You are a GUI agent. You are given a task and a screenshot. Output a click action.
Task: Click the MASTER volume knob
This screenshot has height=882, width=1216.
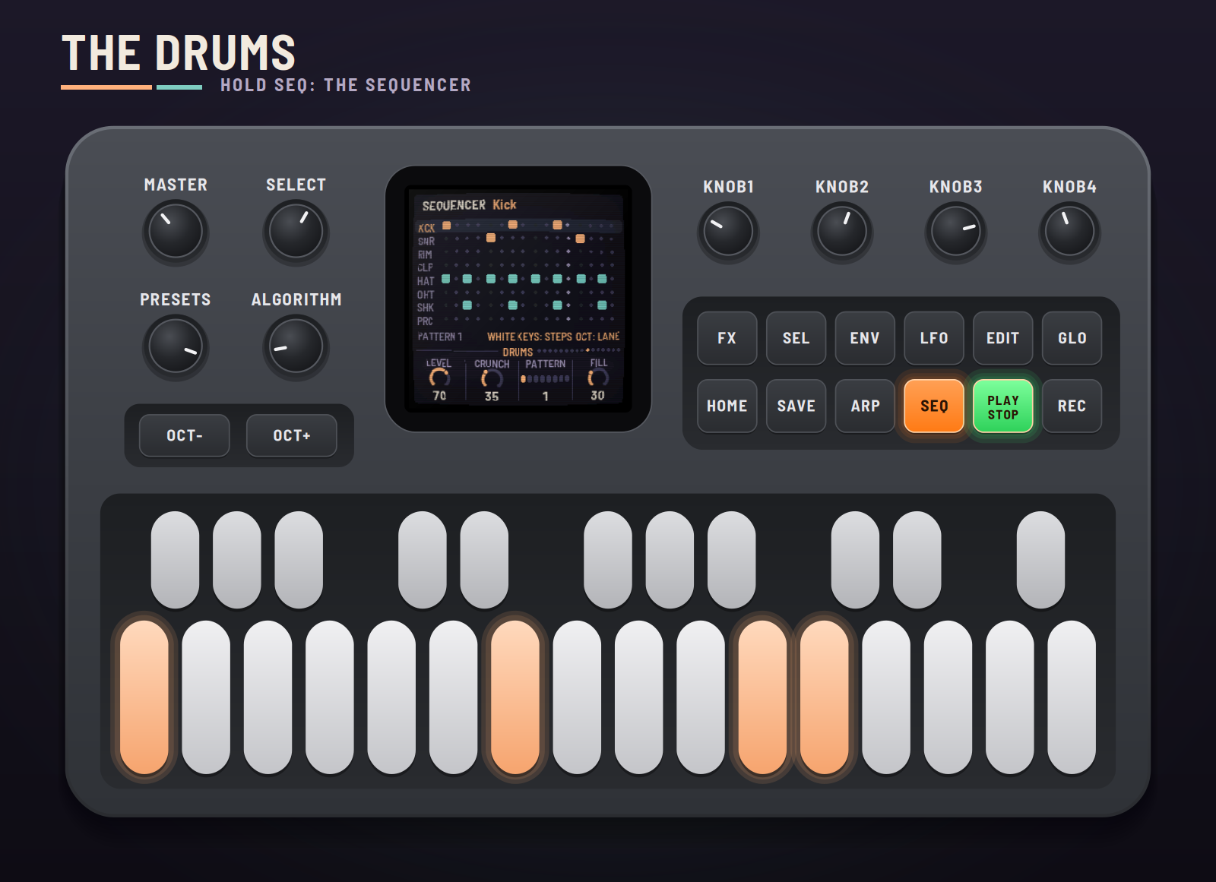click(x=176, y=232)
